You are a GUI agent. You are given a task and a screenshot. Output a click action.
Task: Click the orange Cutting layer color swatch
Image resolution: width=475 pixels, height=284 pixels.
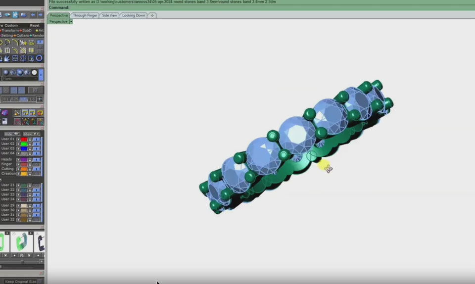click(x=24, y=169)
